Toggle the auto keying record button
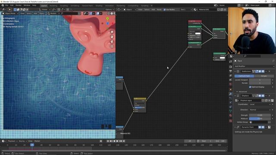This screenshot has width=276, height=155. pyautogui.click(x=101, y=141)
